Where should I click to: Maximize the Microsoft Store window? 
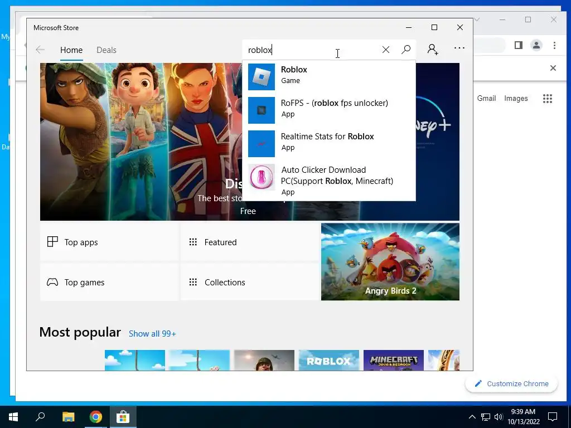[x=434, y=27]
